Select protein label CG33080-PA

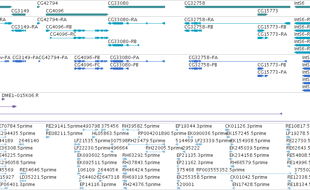[125, 58]
